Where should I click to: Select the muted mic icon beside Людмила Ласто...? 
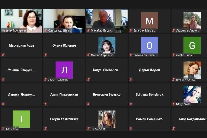pyautogui.click(x=173, y=30)
